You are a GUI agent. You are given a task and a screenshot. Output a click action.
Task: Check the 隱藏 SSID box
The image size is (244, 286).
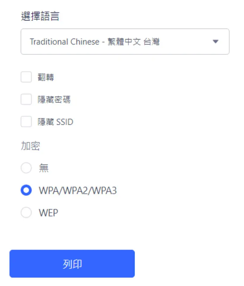pyautogui.click(x=26, y=122)
